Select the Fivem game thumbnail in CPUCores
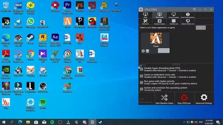 tap(156, 38)
